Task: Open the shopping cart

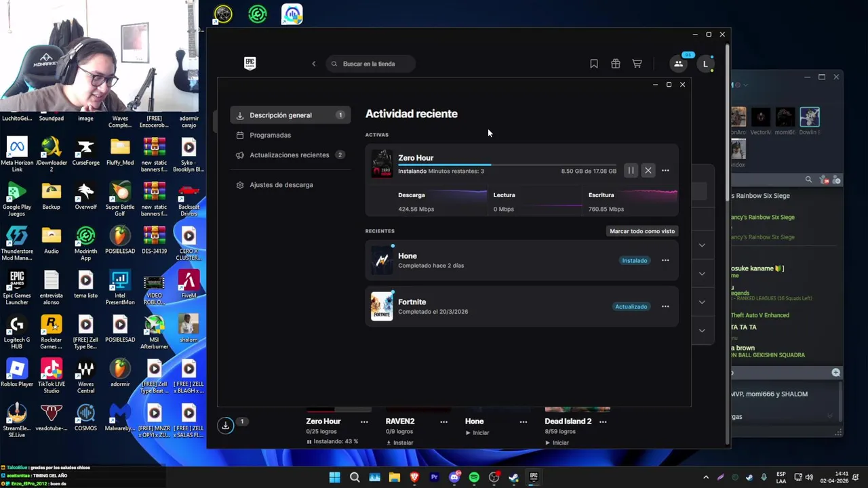Action: [637, 64]
